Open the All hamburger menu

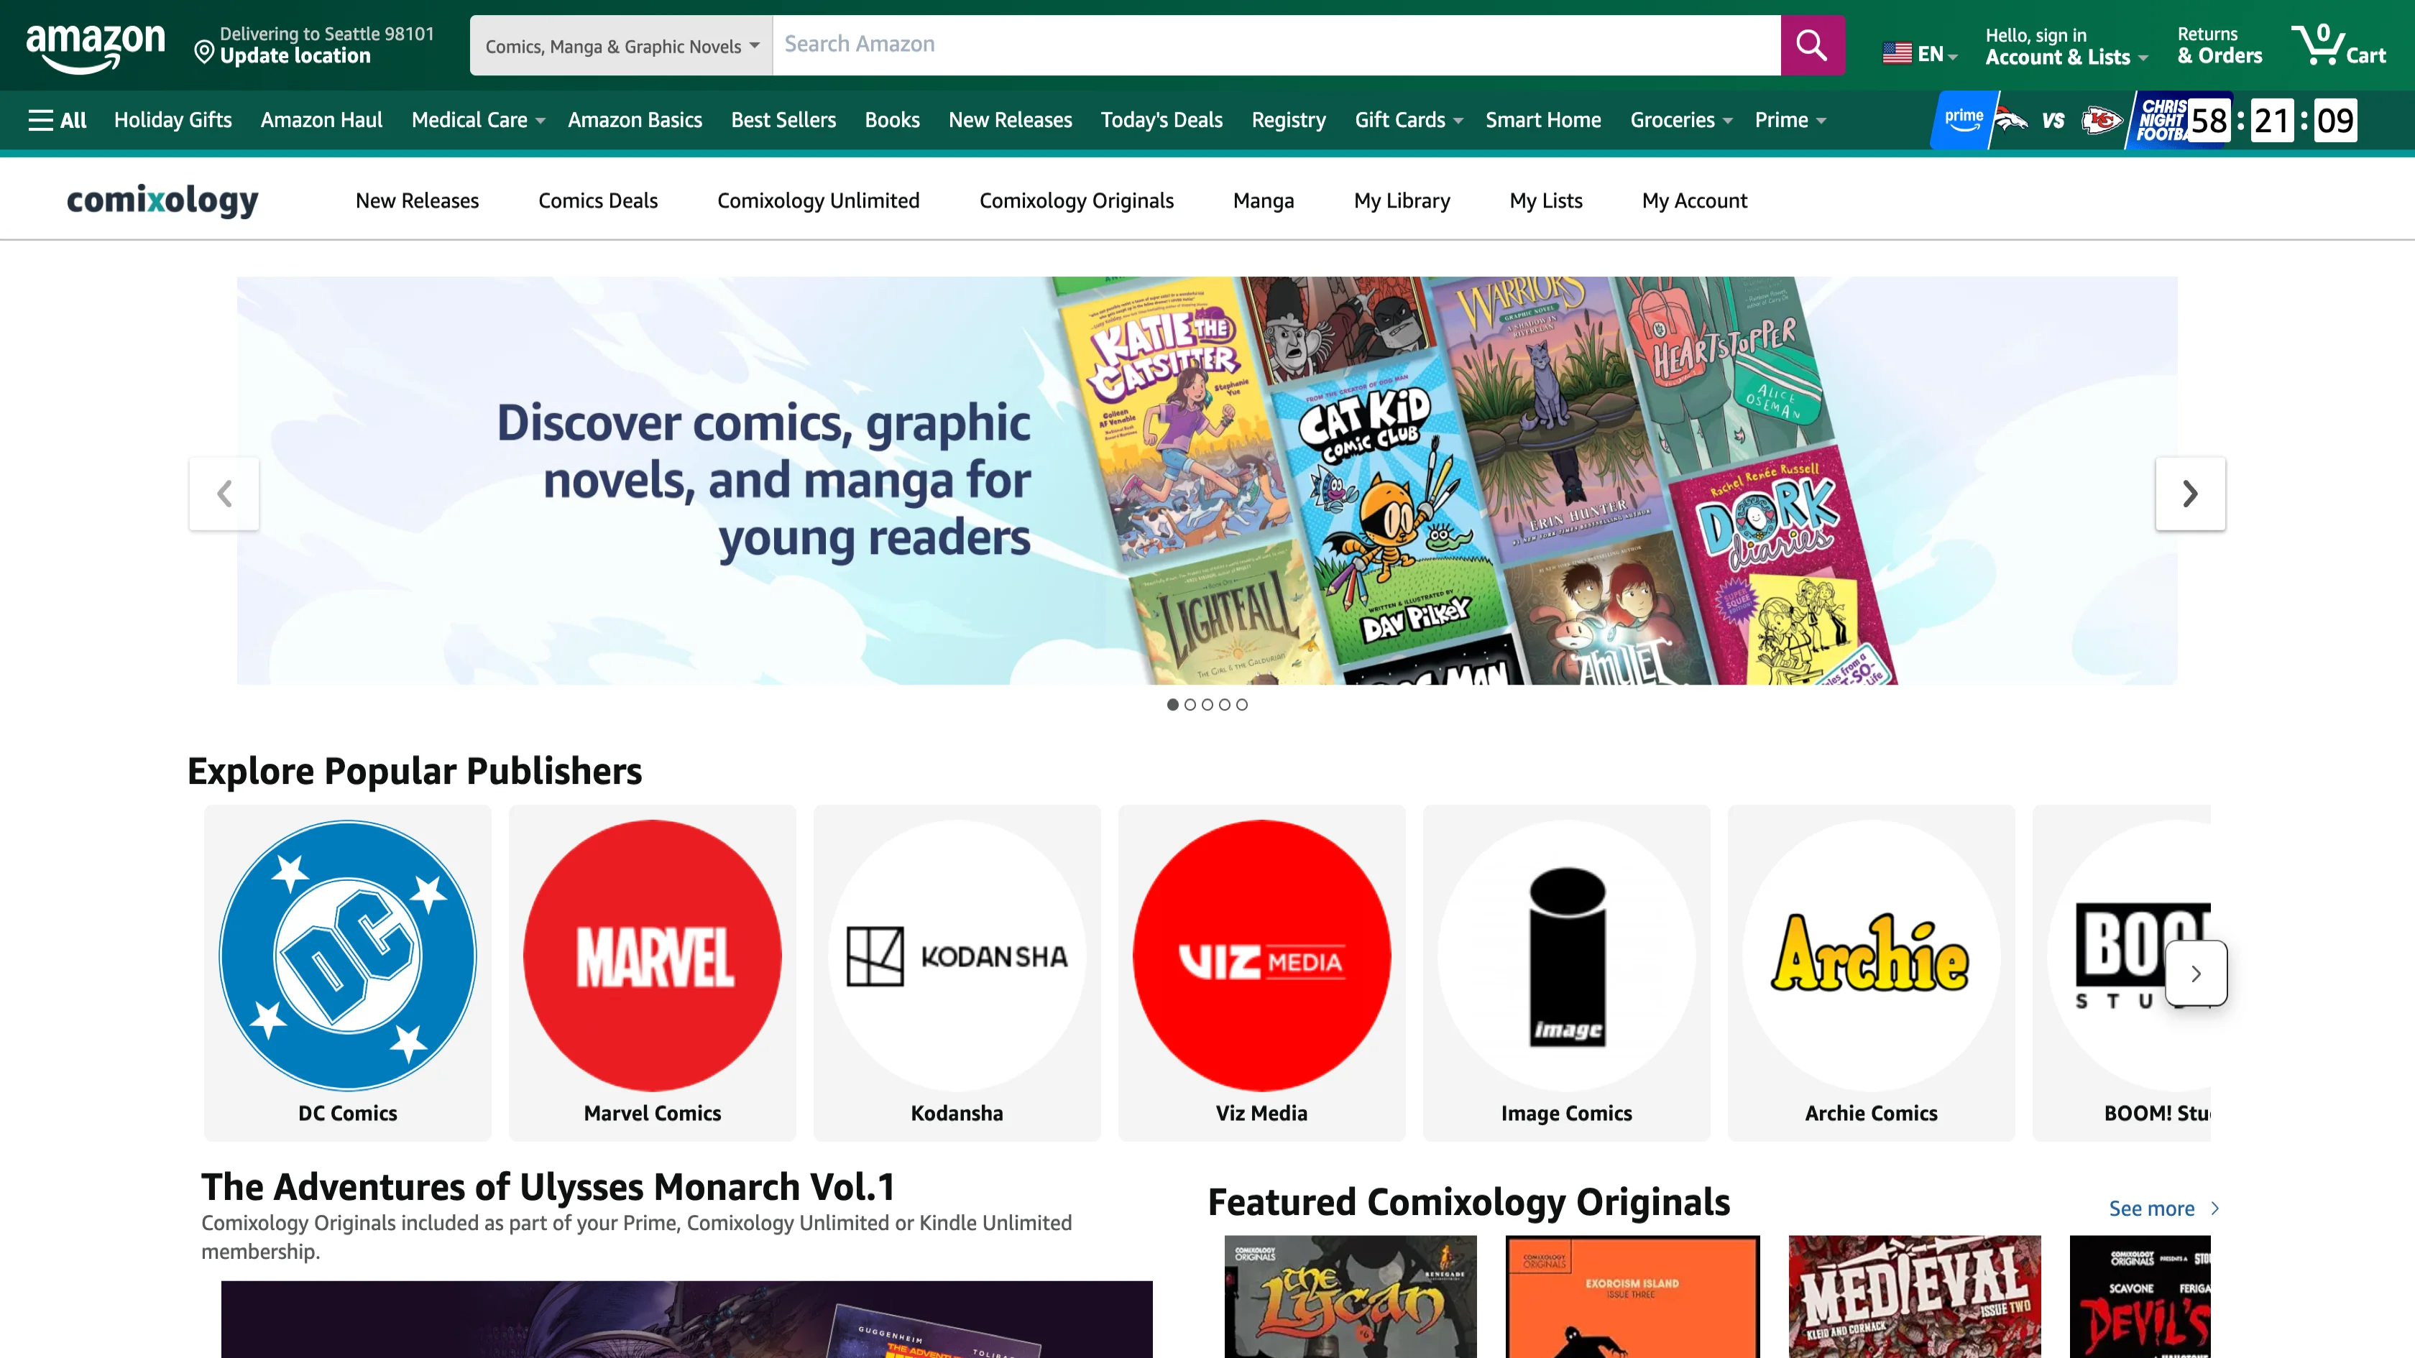coord(57,120)
